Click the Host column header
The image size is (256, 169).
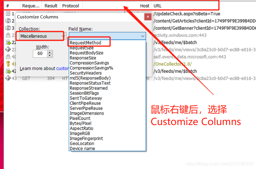(x=117, y=6)
